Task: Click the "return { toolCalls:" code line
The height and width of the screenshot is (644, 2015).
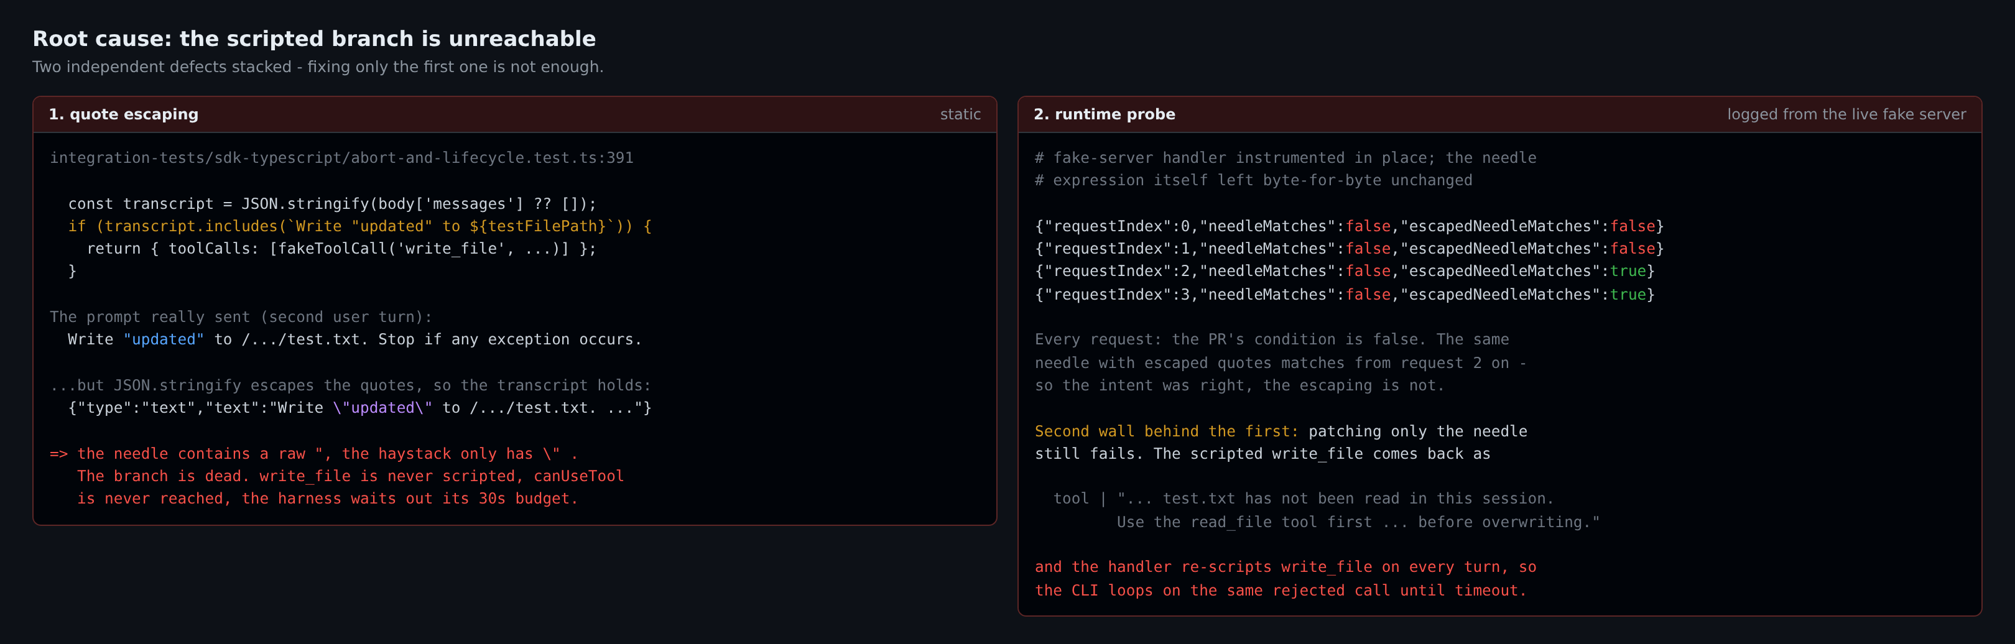Action: pos(341,249)
